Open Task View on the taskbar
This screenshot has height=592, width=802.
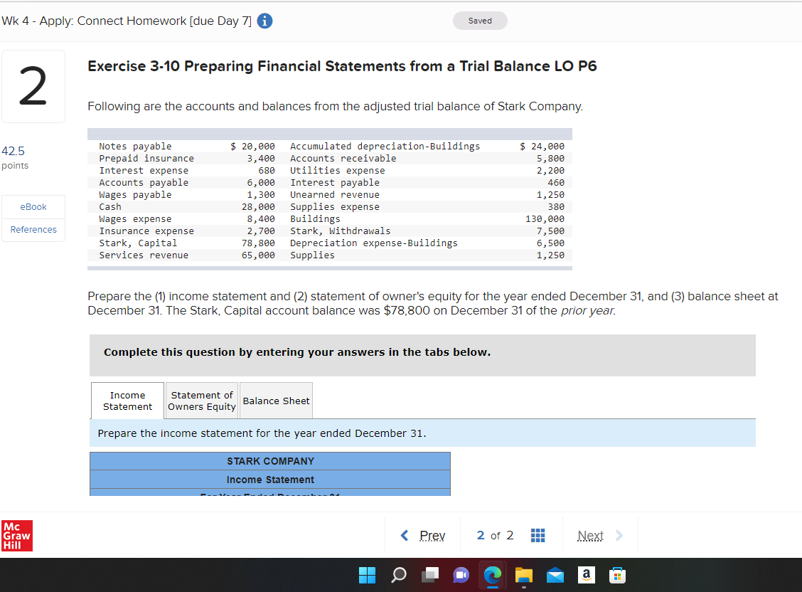(430, 575)
